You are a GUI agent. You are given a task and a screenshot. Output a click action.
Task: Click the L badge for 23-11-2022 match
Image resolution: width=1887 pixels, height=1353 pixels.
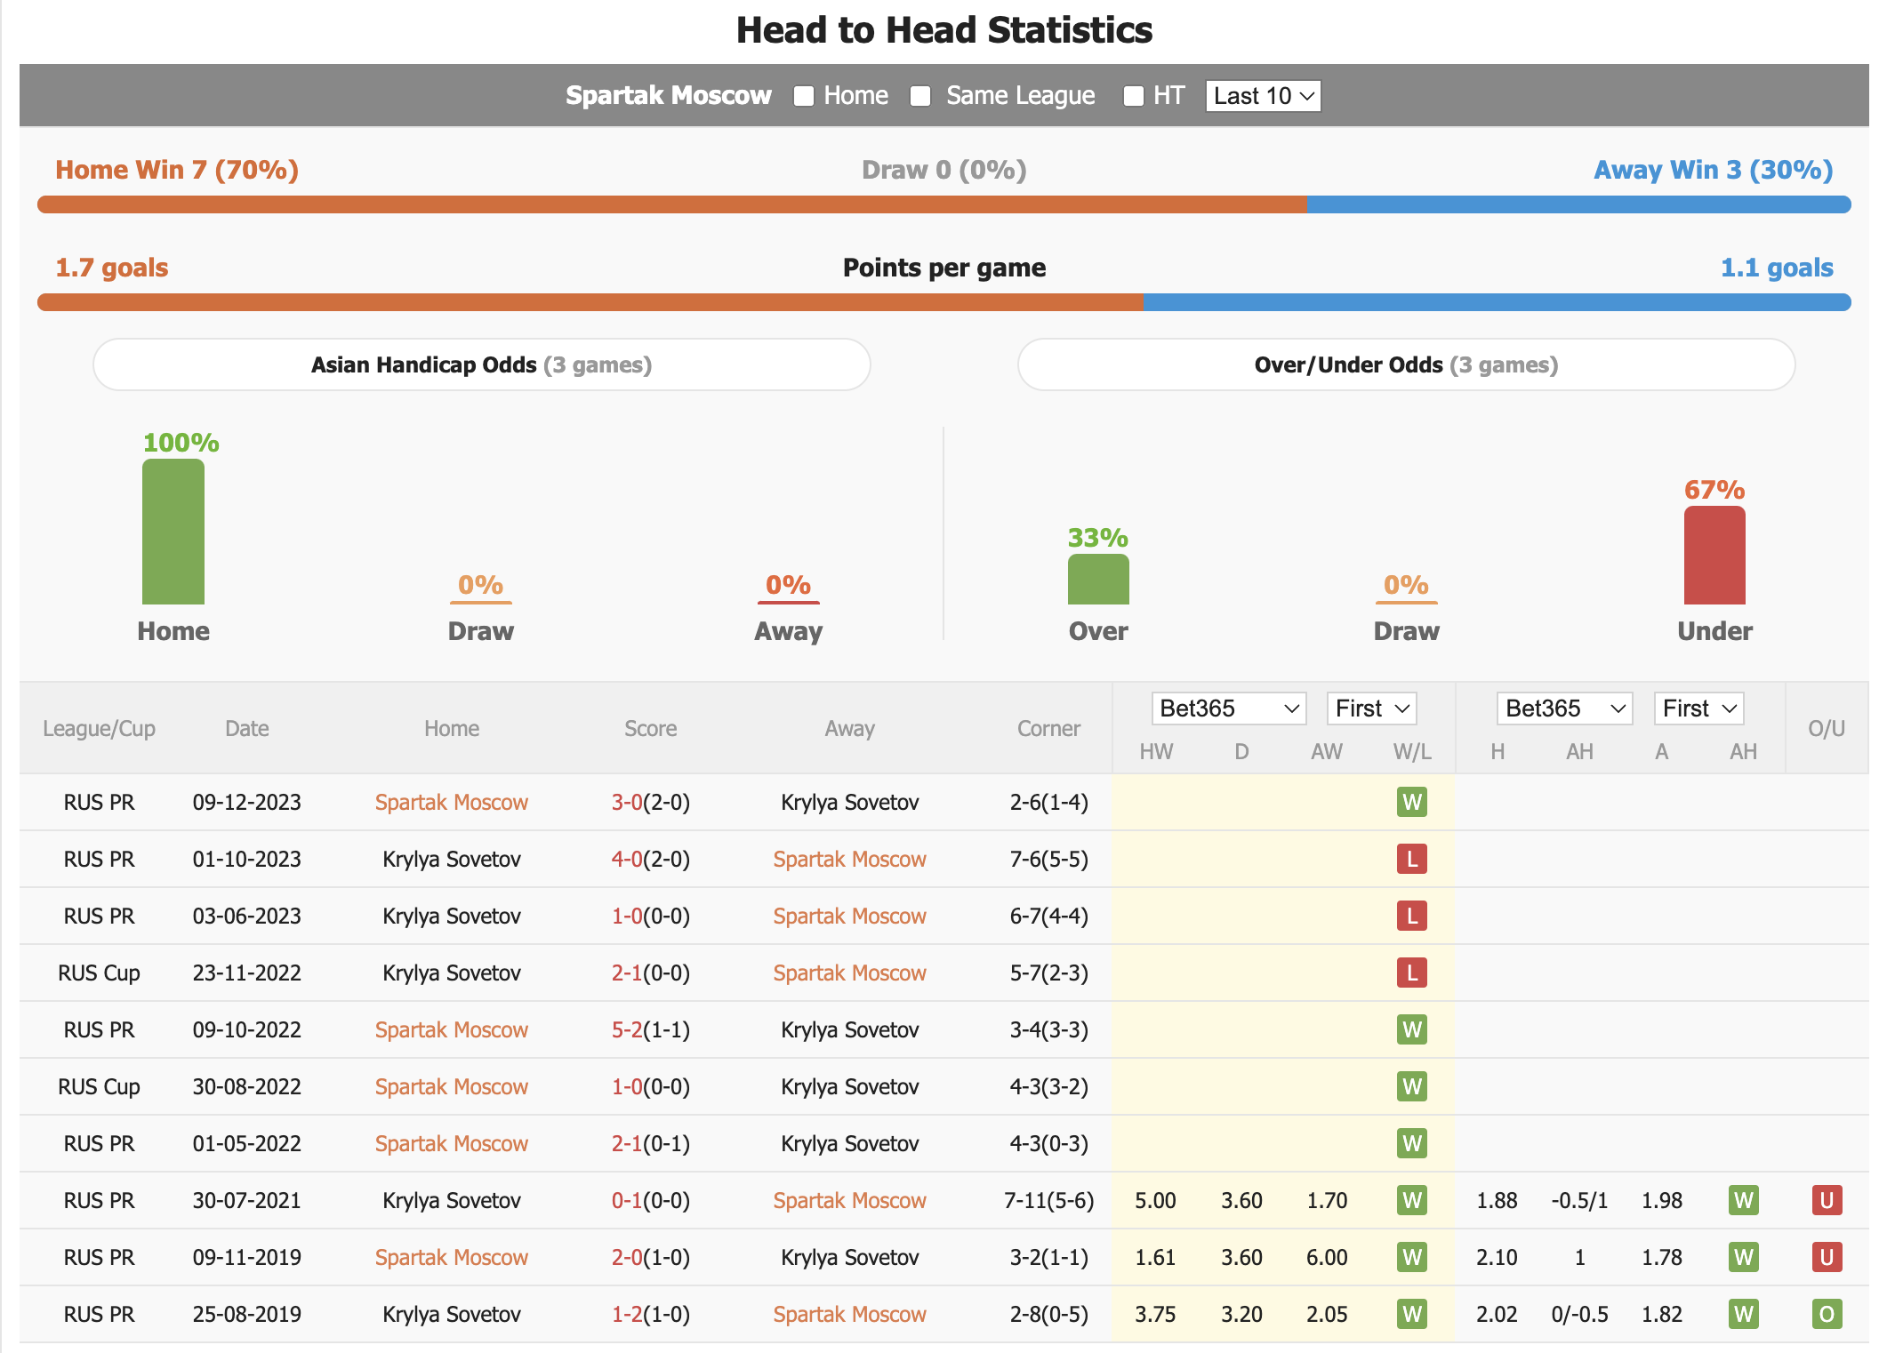(x=1412, y=973)
